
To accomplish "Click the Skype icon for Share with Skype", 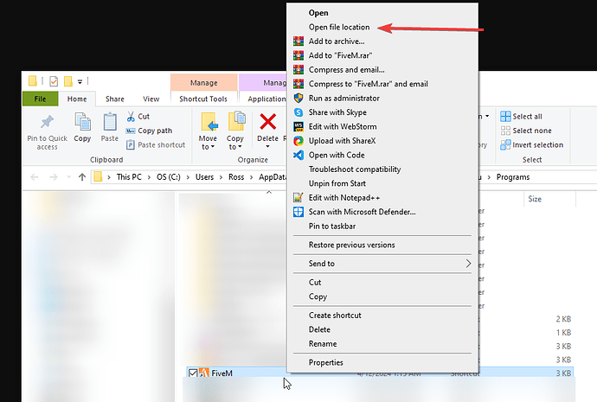I will coord(298,112).
